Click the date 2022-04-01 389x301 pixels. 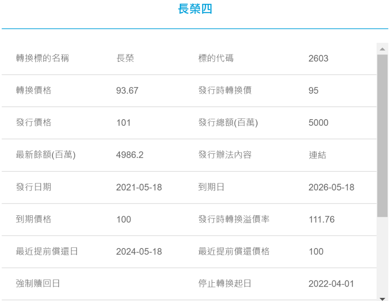pyautogui.click(x=331, y=284)
